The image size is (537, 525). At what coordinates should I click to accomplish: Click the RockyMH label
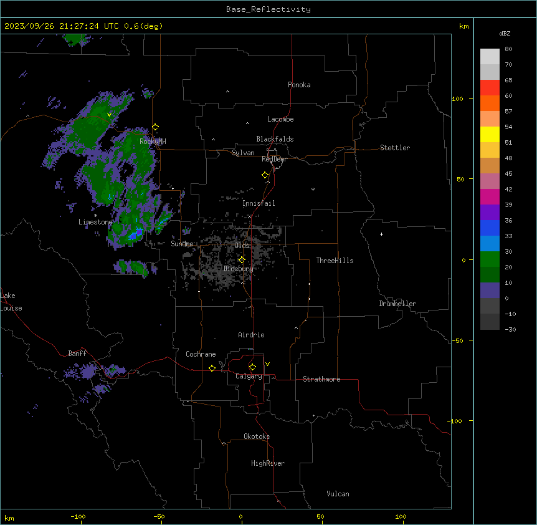(x=153, y=142)
